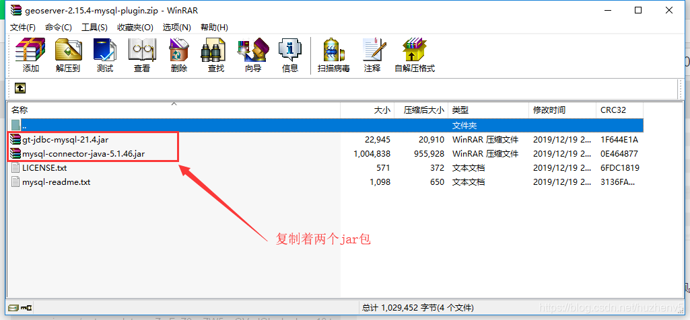The height and width of the screenshot is (320, 690).
Task: Click the status bar total 1,029,452 字节 text
Action: tap(418, 307)
